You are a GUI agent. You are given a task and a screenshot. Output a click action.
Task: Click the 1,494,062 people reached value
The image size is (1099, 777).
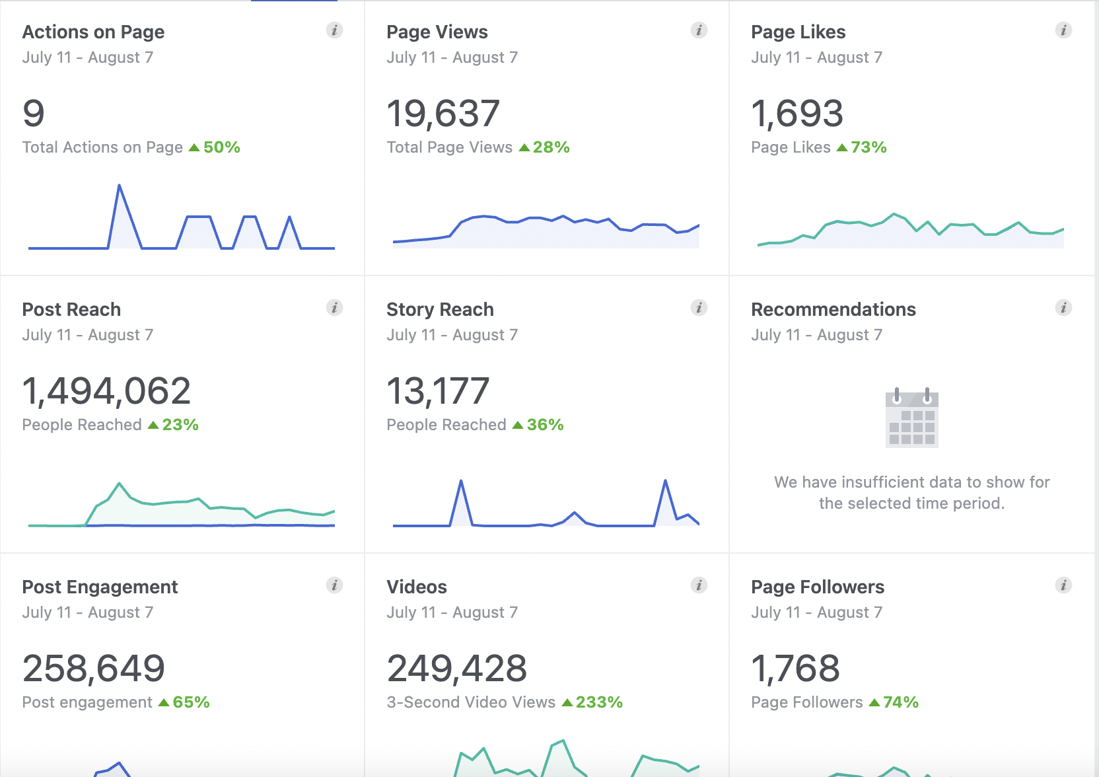[x=107, y=391]
